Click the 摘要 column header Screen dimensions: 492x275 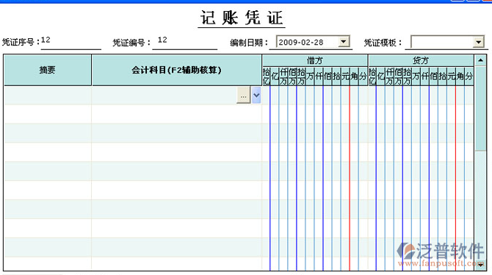click(x=48, y=70)
